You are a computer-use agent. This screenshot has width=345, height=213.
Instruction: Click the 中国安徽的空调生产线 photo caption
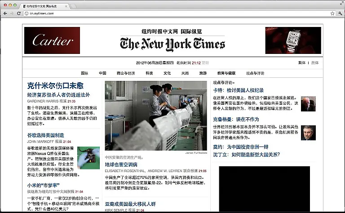[124, 157]
